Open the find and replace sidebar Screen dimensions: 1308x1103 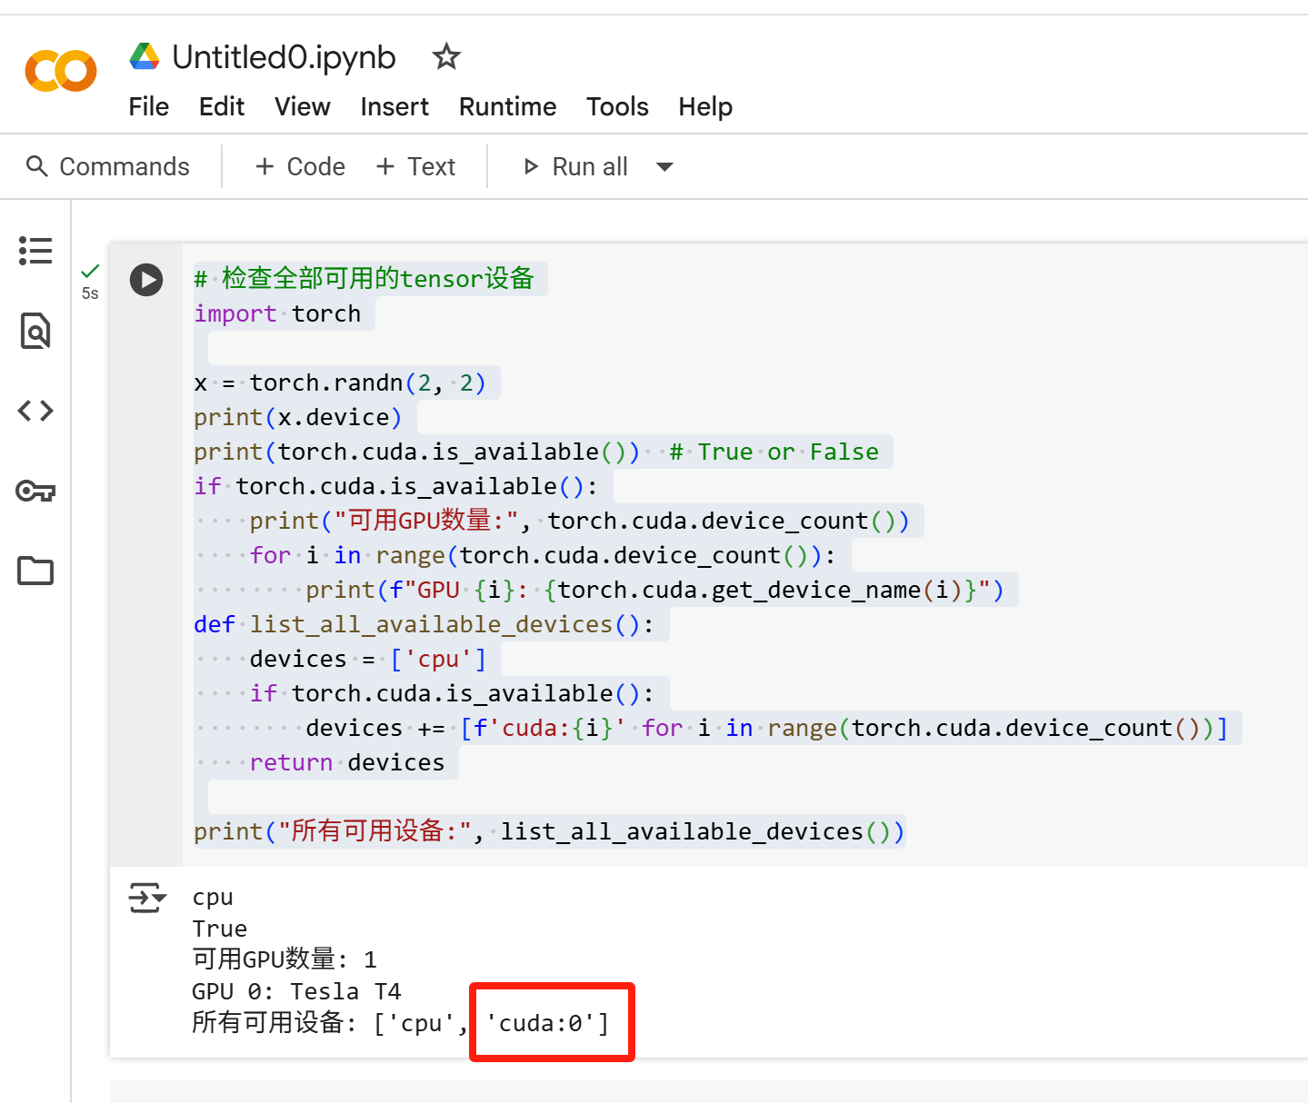click(35, 331)
